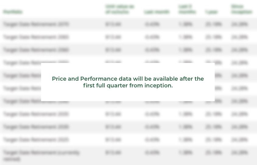
Task: Click last month return for Retirement 2035
Action: point(152,114)
